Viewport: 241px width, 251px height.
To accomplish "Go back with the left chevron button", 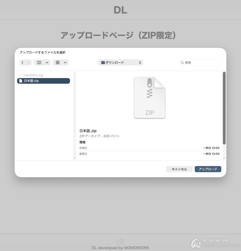I will pyautogui.click(x=23, y=62).
